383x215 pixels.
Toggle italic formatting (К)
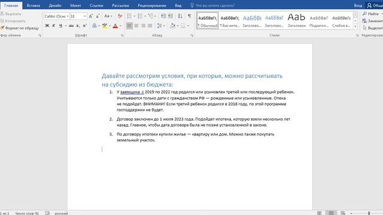(53, 26)
